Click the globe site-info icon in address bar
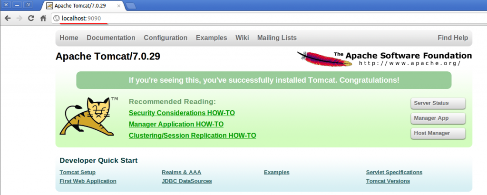This screenshot has height=195, width=487. (x=57, y=19)
